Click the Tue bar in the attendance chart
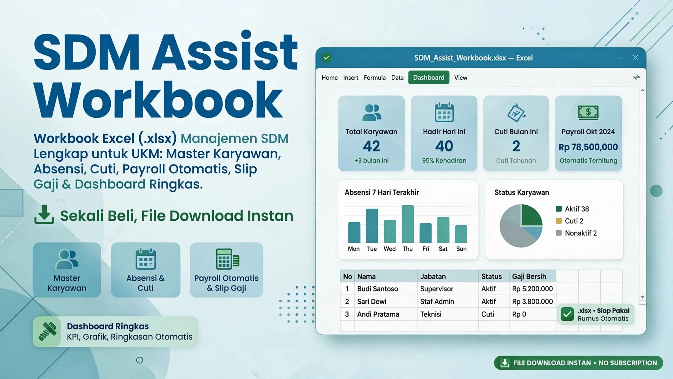The image size is (673, 379). pyautogui.click(x=372, y=226)
